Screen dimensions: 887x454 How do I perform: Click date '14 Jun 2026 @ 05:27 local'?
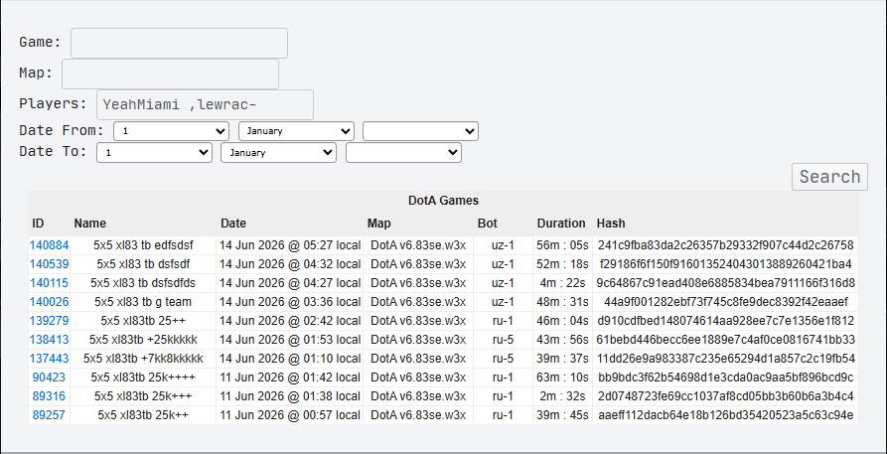(x=290, y=245)
